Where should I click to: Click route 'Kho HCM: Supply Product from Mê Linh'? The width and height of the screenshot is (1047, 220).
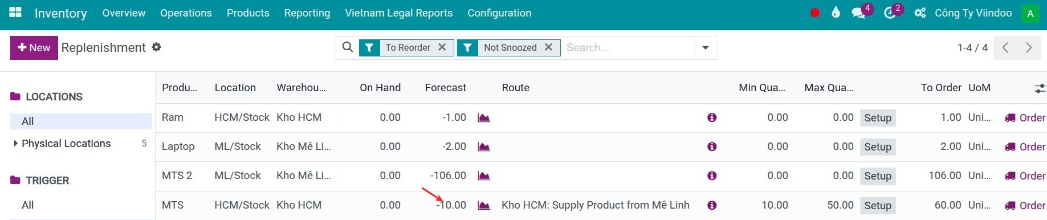pyautogui.click(x=596, y=205)
